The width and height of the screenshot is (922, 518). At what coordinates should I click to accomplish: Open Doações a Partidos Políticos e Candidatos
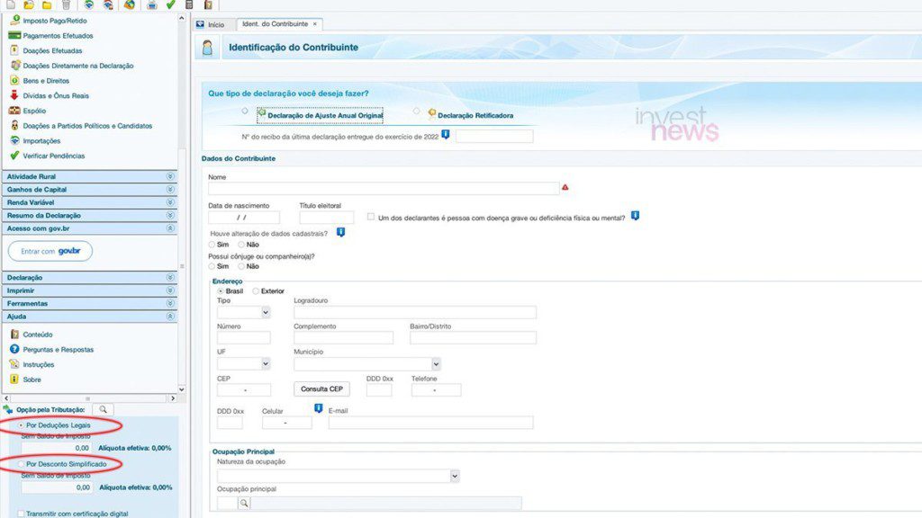point(87,126)
